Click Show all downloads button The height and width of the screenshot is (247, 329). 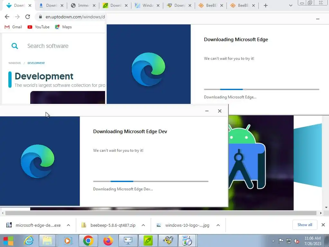pos(305,225)
